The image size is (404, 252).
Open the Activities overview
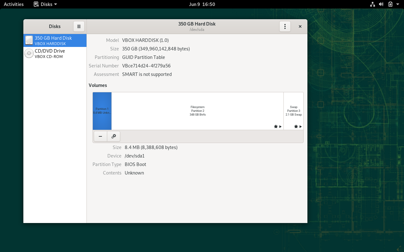[14, 4]
